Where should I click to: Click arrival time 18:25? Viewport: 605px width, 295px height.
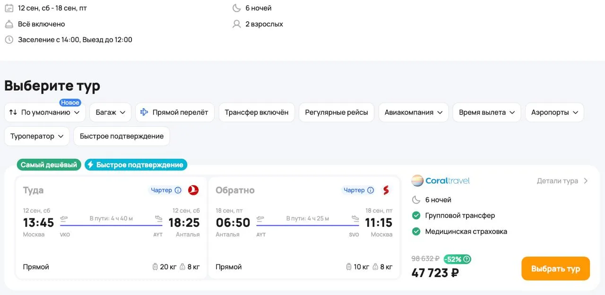coord(184,222)
